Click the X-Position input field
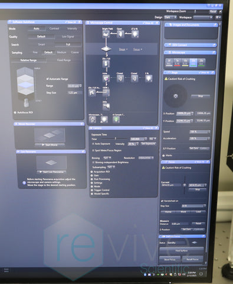Viewport: 233px width, 284px height. click(x=185, y=114)
